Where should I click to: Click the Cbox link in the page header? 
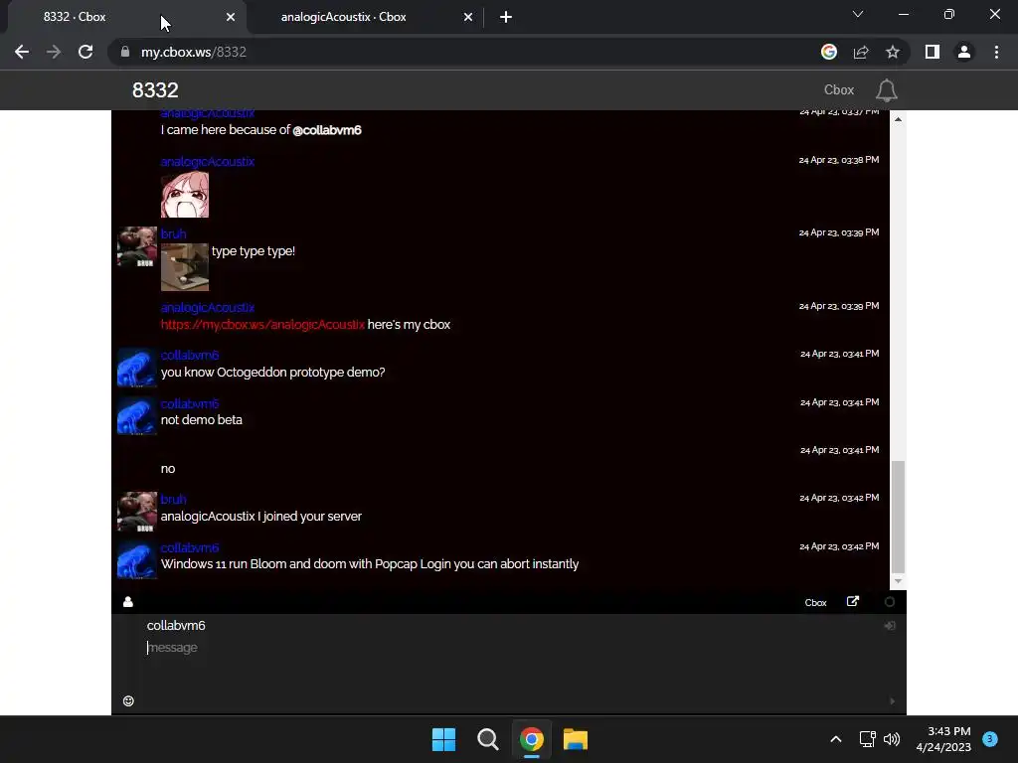[x=839, y=90]
